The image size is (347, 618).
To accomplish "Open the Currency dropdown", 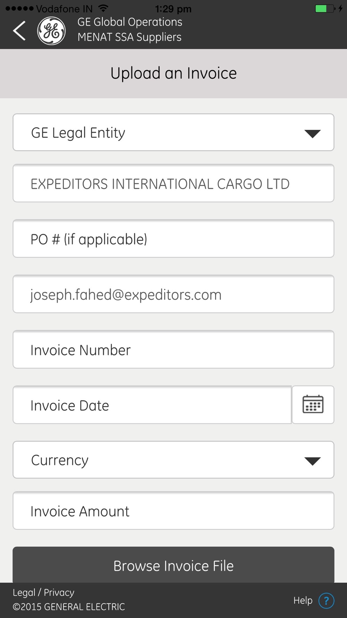I will (173, 460).
